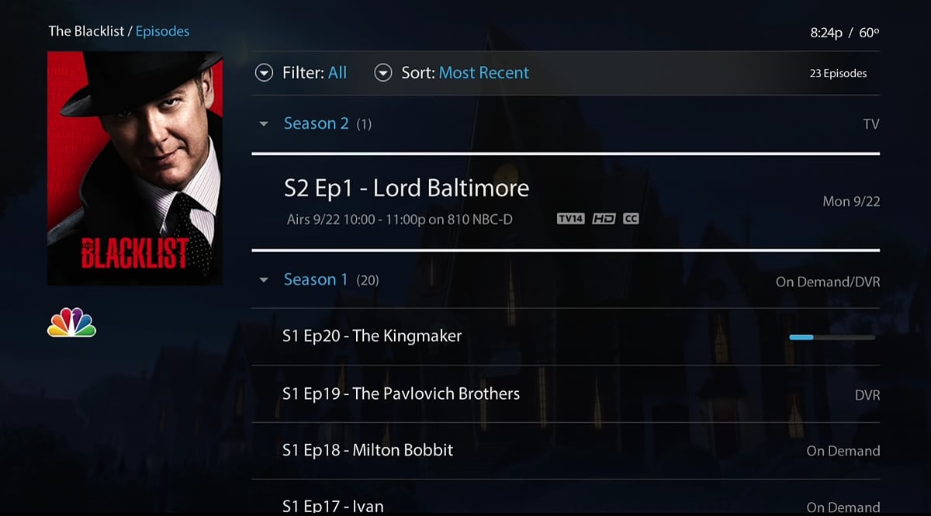Open S2 Ep1 - Lord Baltimore

[566, 202]
